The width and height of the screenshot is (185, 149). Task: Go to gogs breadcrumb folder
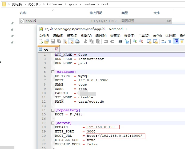point(73,4)
